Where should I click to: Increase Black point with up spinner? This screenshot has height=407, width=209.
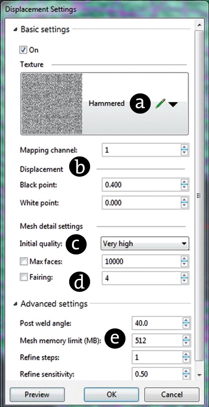point(185,182)
